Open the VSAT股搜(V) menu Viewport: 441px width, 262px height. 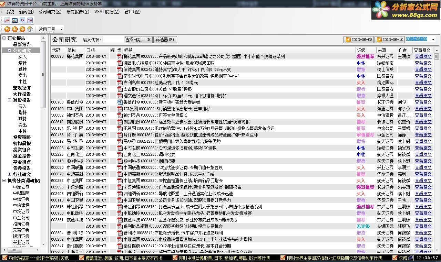tap(107, 12)
